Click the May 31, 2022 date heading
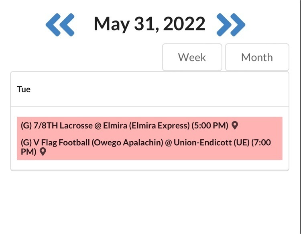Viewport: 301px width, 234px height. point(149,24)
